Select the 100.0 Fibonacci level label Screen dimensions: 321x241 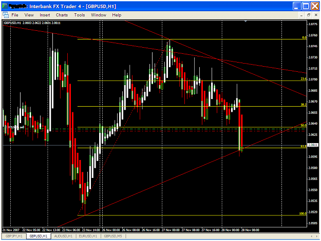(303, 214)
